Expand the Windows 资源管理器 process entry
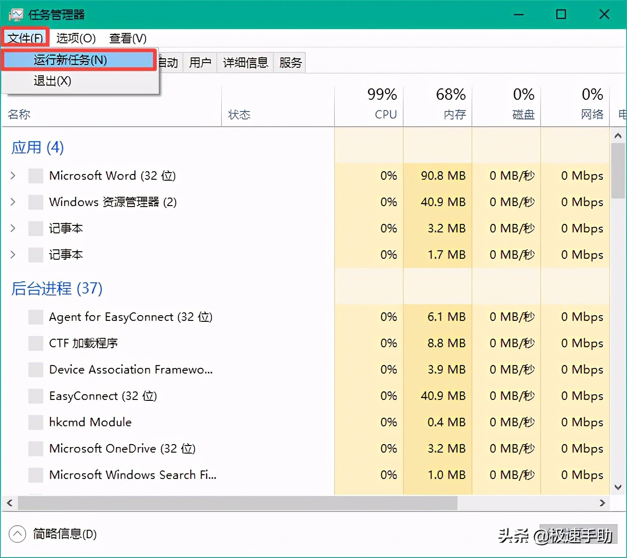 pos(12,202)
